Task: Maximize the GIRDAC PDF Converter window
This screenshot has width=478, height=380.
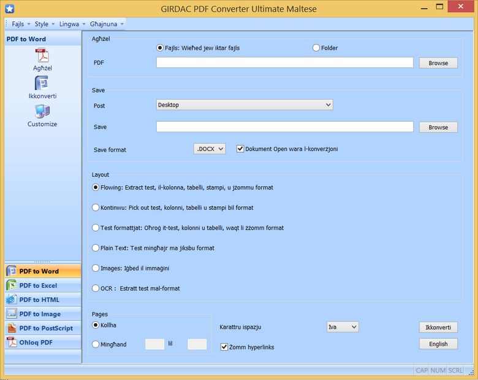Action: tap(439, 6)
